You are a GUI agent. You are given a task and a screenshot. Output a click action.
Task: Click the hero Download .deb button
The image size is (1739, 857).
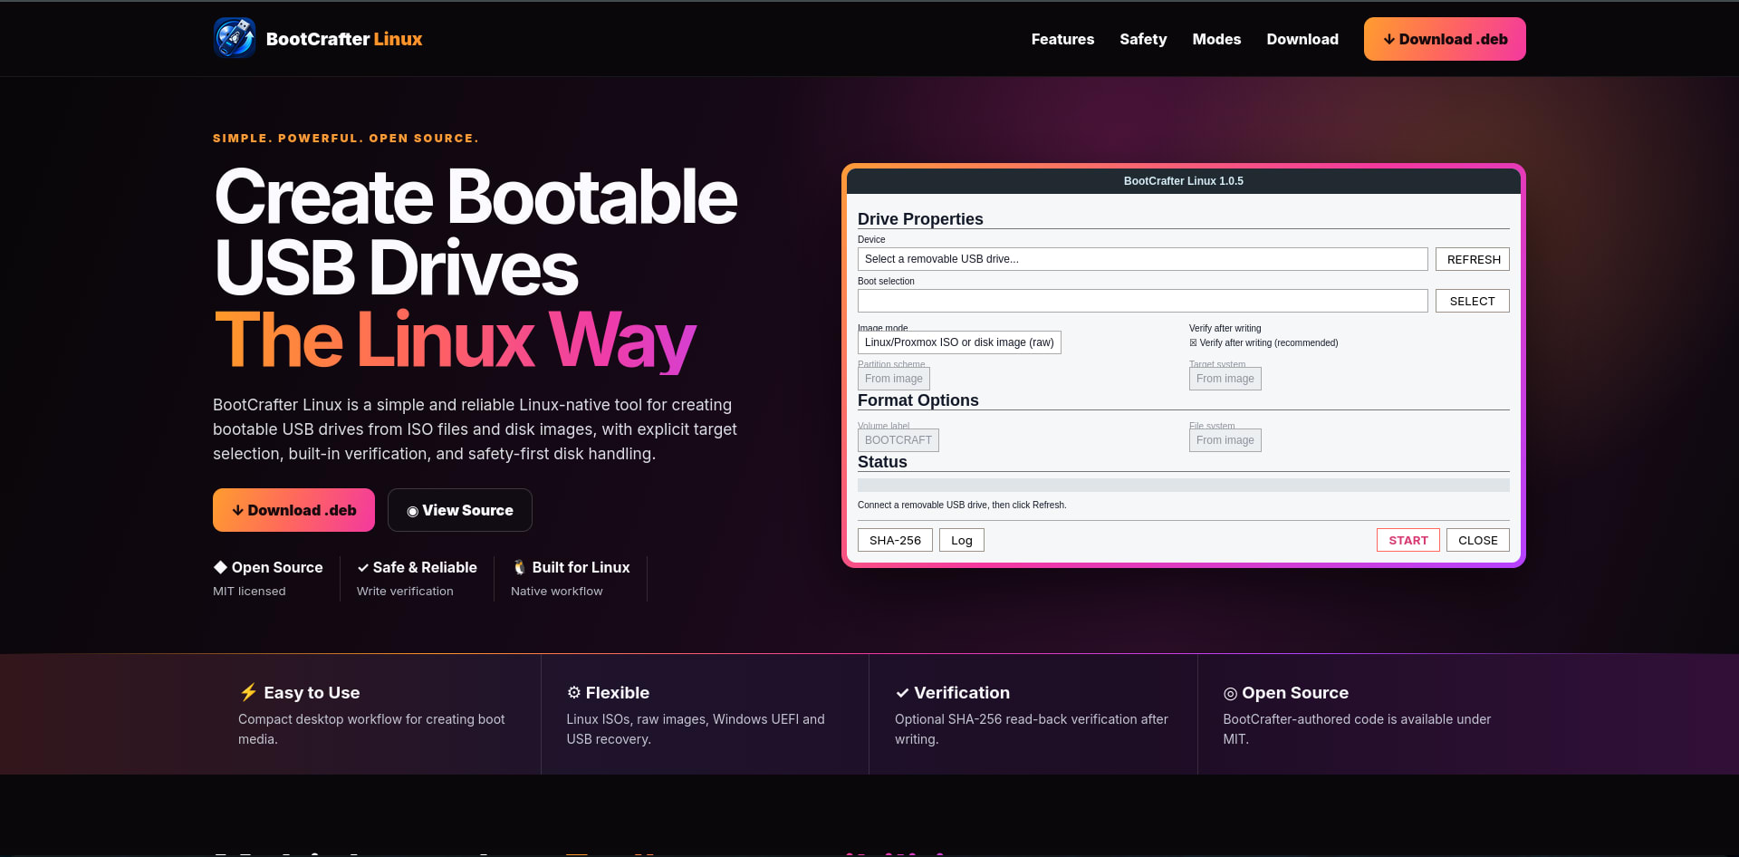click(x=293, y=510)
